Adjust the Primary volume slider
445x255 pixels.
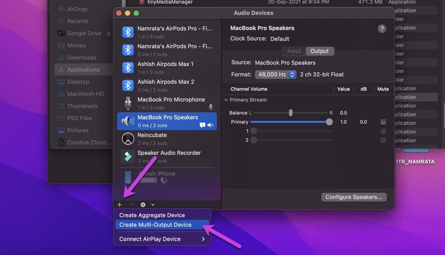[329, 122]
